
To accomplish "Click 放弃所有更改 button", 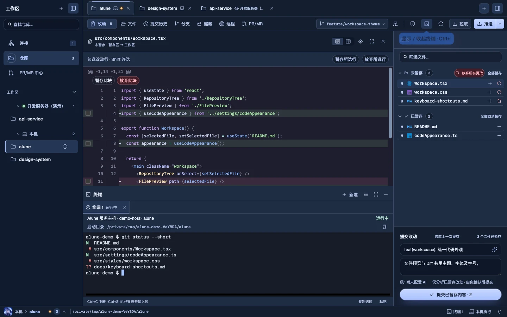I will (x=469, y=73).
